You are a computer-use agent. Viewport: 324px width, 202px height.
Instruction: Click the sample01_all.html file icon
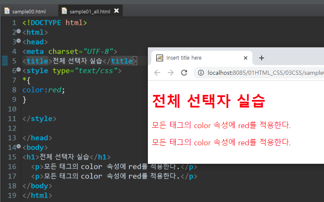coord(64,11)
